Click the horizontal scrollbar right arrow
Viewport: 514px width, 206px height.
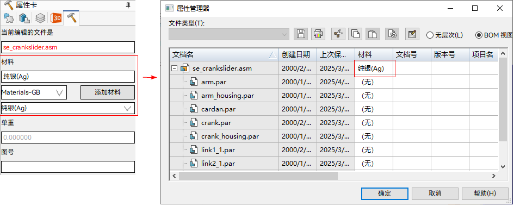pos(494,176)
